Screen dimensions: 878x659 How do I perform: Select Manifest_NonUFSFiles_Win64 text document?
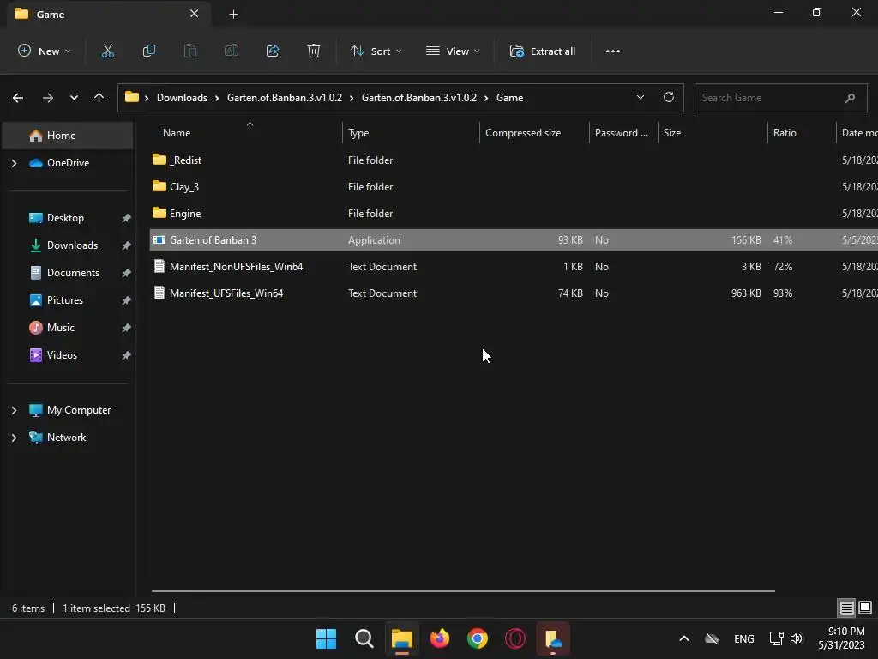[x=236, y=267]
